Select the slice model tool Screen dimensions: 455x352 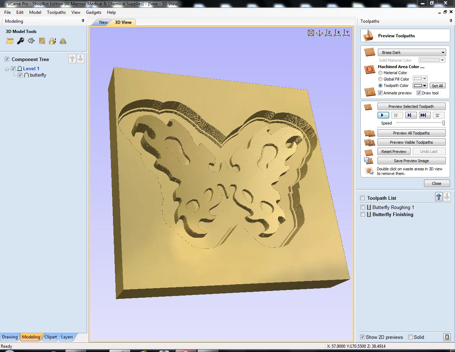pyautogui.click(x=63, y=41)
